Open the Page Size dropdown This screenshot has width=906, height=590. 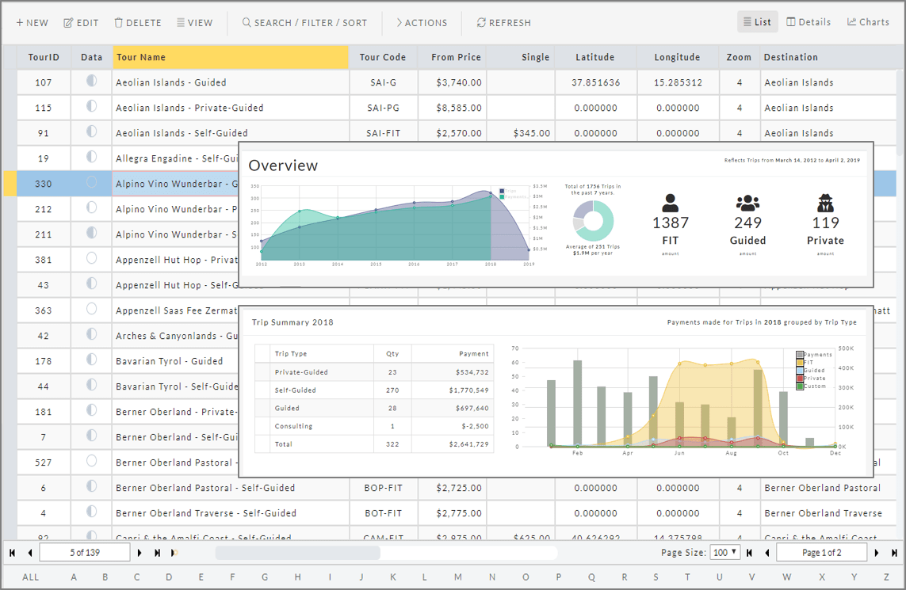pyautogui.click(x=724, y=552)
